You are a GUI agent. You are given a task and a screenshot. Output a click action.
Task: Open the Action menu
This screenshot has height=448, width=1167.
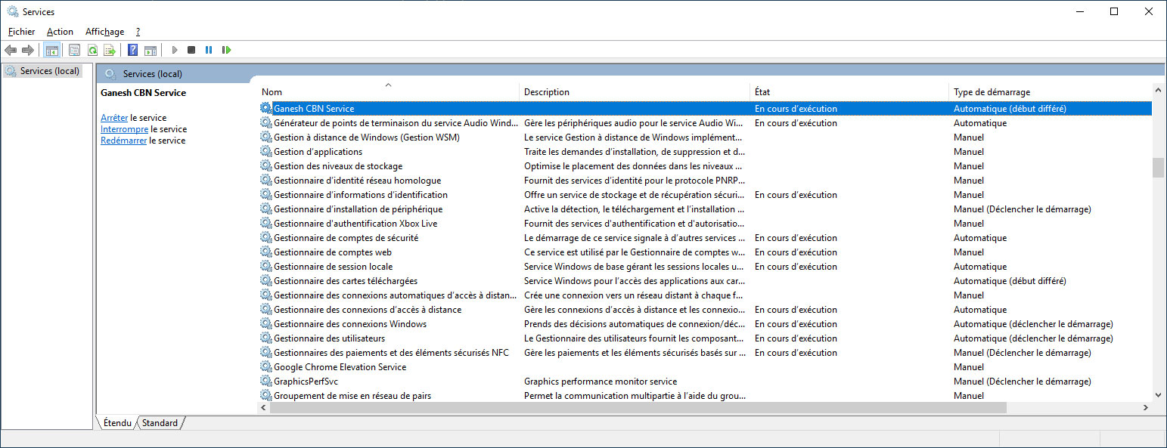60,32
